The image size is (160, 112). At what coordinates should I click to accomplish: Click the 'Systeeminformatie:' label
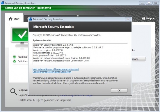[x=42, y=40]
